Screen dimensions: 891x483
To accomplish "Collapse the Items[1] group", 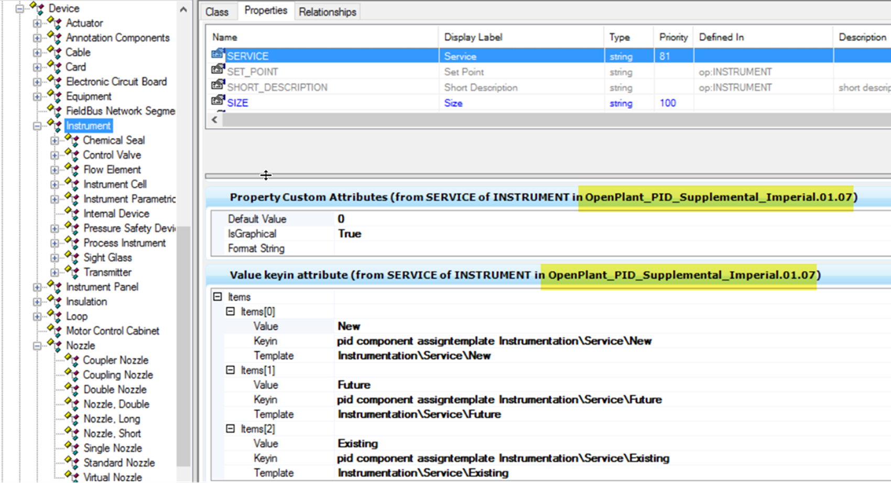I will (x=230, y=370).
